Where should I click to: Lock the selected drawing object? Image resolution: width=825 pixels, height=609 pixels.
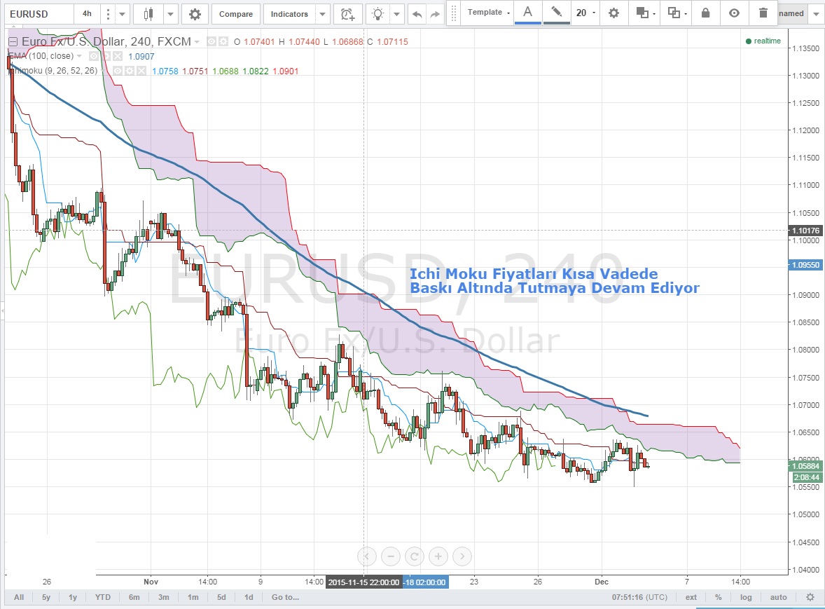tap(705, 13)
